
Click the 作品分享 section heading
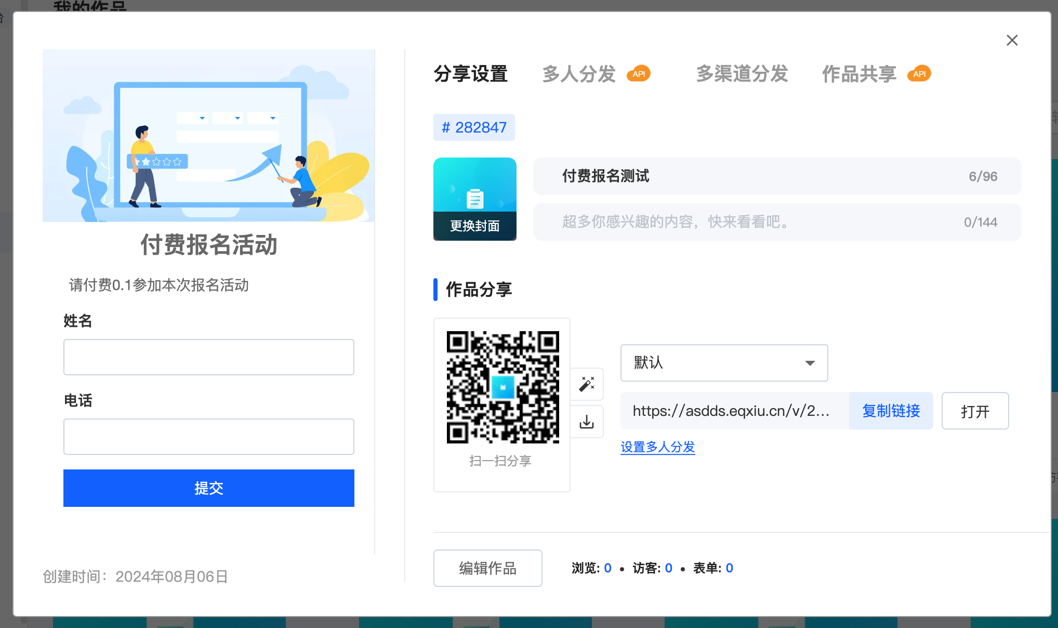(x=479, y=290)
